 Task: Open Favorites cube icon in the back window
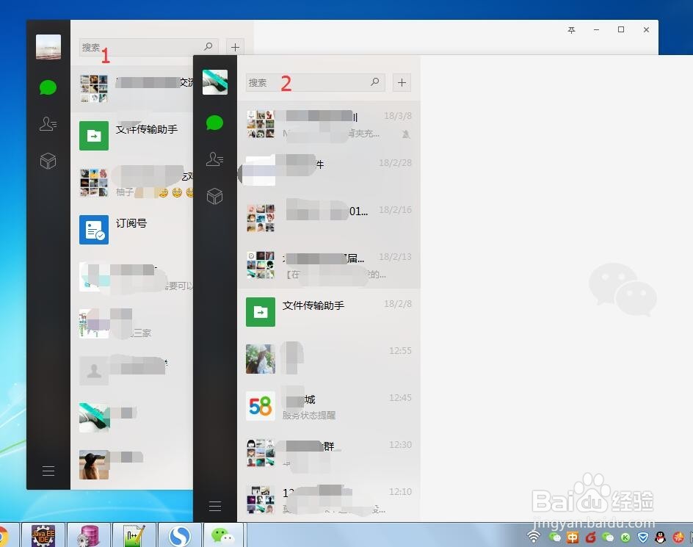48,161
